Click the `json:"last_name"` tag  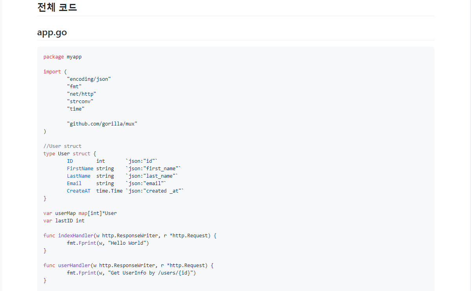152,176
